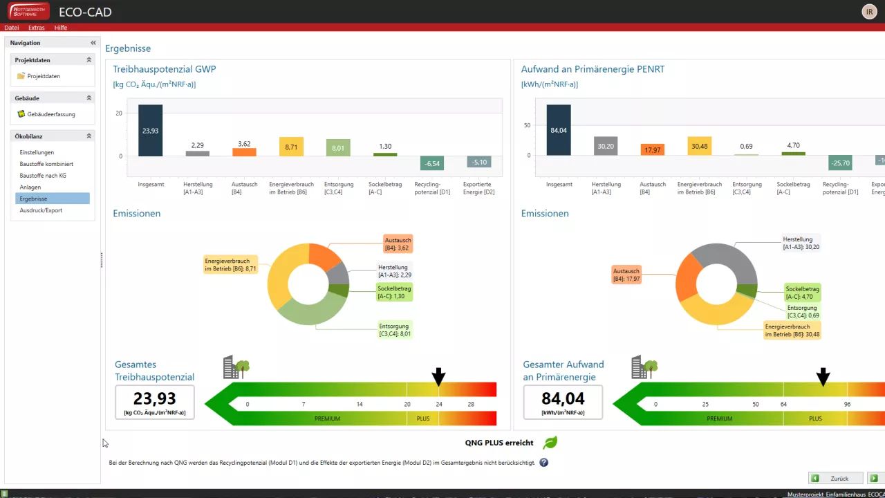Open the Datei menu
The width and height of the screenshot is (885, 498).
point(12,28)
